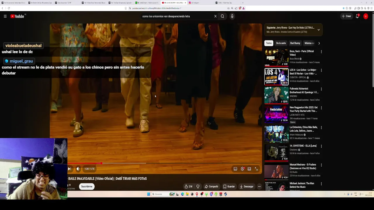Open Fullmetal Alchemist: Brotherhood All Openings title

point(304,90)
